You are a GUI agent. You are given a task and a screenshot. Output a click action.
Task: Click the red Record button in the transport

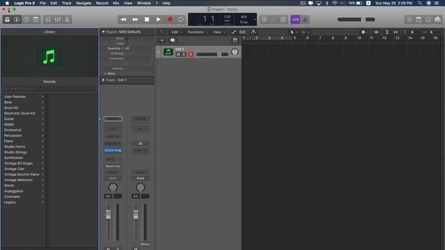point(170,19)
